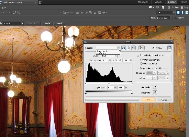This screenshot has height=137, width=189.
Task: Click Cancel button next to Apply
Action: tap(59, 23)
